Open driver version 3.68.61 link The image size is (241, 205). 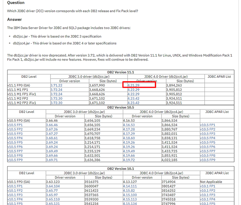pos(52,138)
